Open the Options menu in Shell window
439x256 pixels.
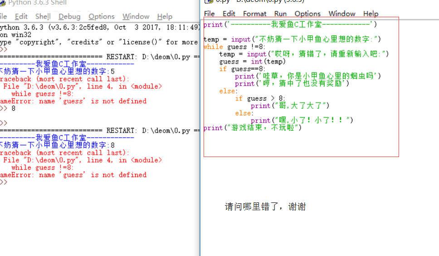coord(101,16)
